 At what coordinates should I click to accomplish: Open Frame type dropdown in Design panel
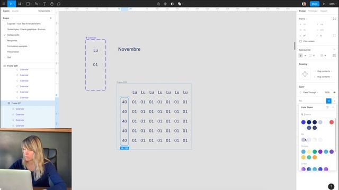(x=303, y=19)
